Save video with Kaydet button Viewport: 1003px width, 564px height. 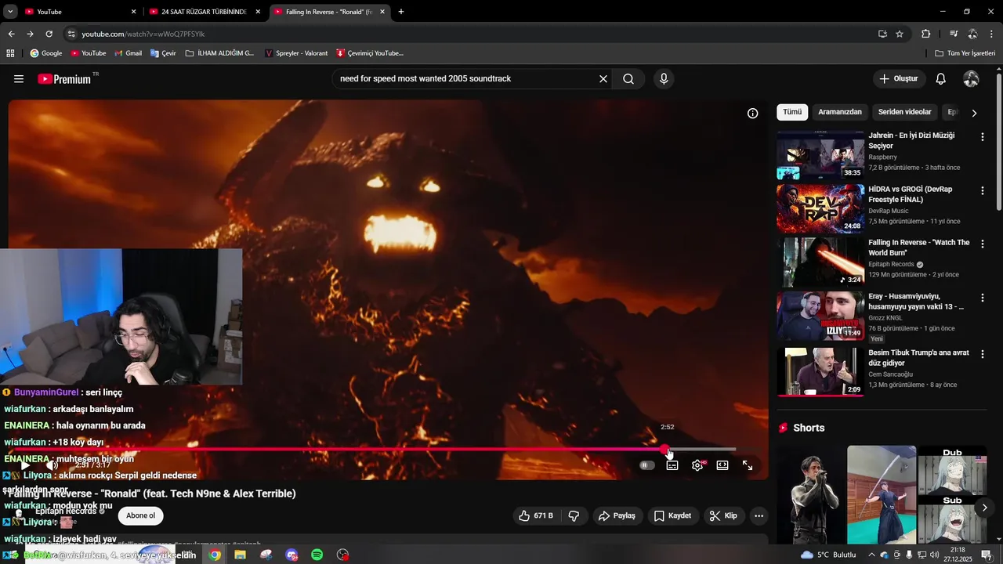[x=672, y=516]
